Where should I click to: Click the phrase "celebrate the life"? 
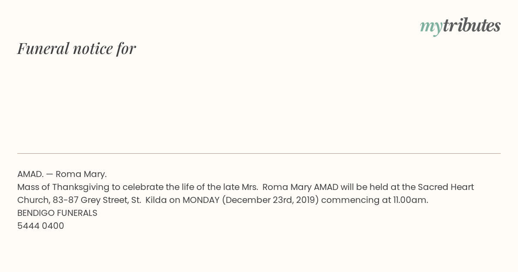point(161,187)
